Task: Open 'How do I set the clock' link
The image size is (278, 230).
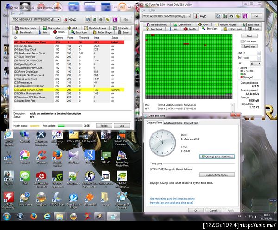Action: click(x=171, y=203)
